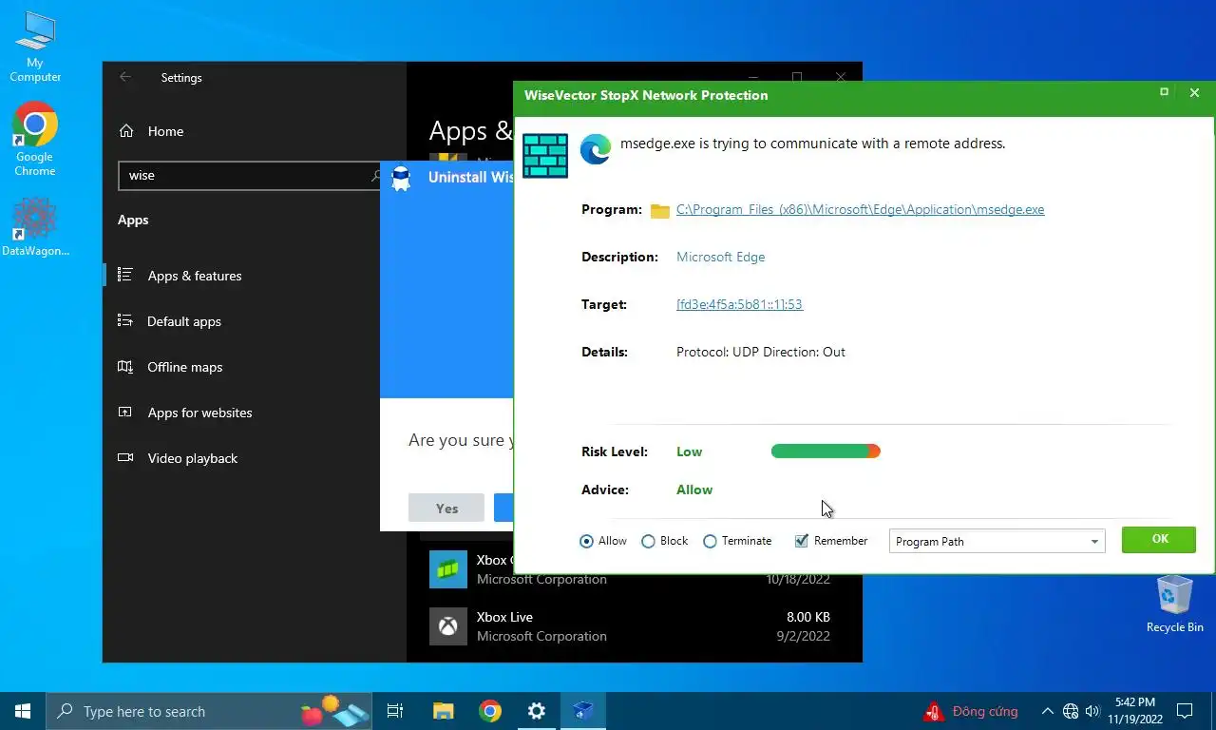This screenshot has width=1216, height=730.
Task: Close the WiseVector StopX Network Protection dialog
Action: coord(1194,93)
